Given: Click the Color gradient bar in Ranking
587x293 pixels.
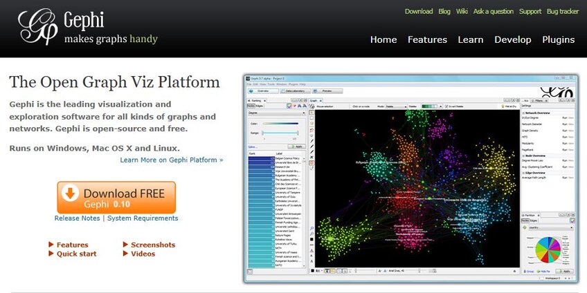Looking at the screenshot, I should (x=280, y=123).
